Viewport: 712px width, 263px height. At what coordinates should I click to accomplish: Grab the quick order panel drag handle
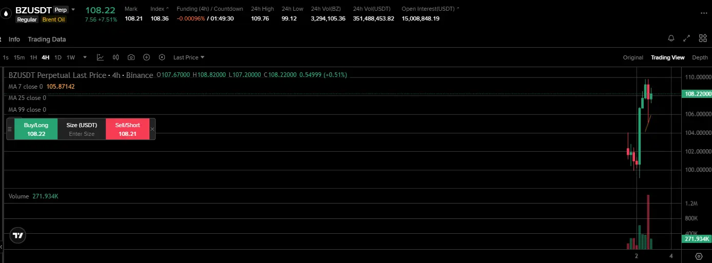click(x=9, y=129)
